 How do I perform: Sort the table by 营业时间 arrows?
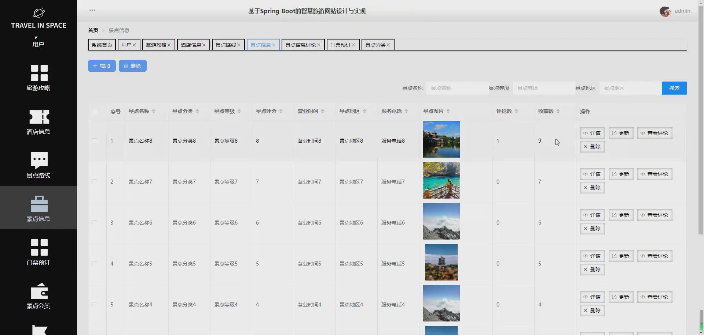coord(323,111)
